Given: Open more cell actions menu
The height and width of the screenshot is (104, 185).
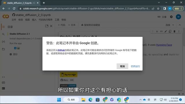Looking at the screenshot, I should tap(179, 31).
